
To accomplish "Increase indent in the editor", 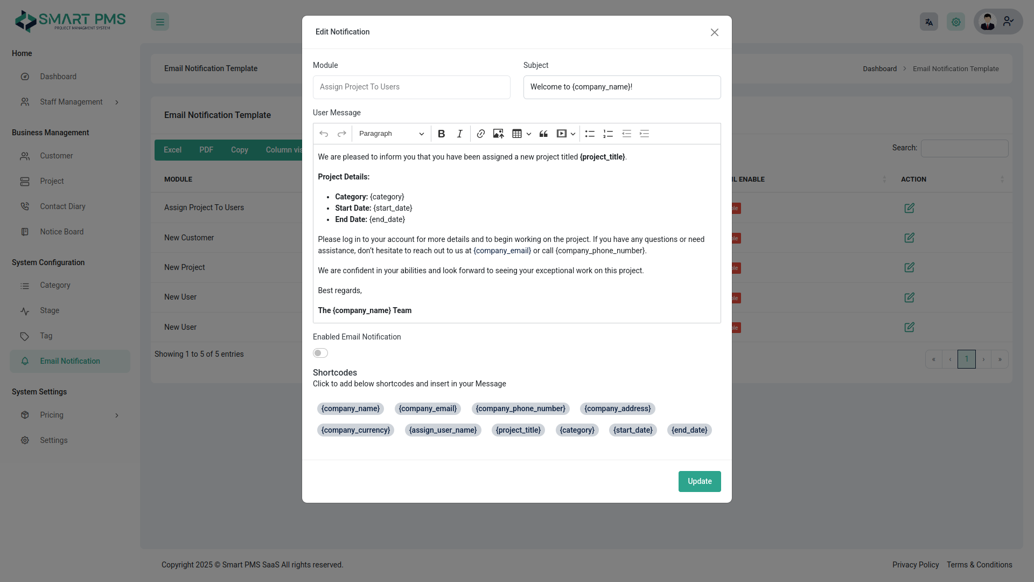I will click(x=644, y=134).
